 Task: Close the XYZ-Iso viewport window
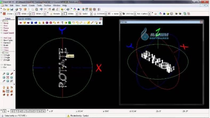click(x=201, y=22)
